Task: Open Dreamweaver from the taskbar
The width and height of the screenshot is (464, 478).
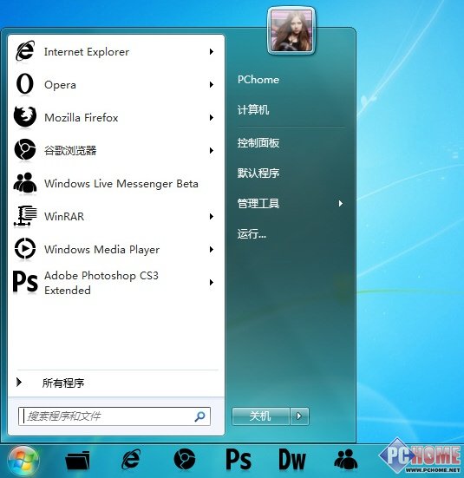Action: tap(291, 460)
